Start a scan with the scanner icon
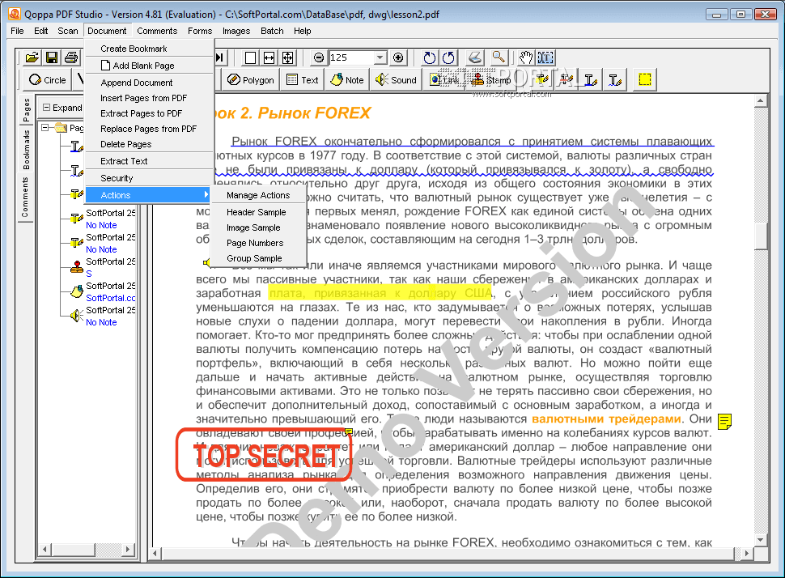Image resolution: width=785 pixels, height=578 pixels. coord(476,57)
